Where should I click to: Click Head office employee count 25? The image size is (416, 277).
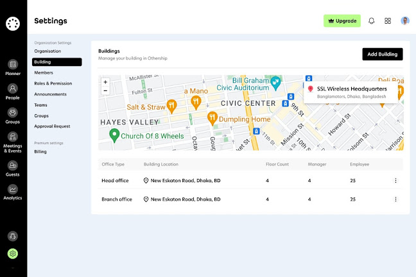[352, 181]
